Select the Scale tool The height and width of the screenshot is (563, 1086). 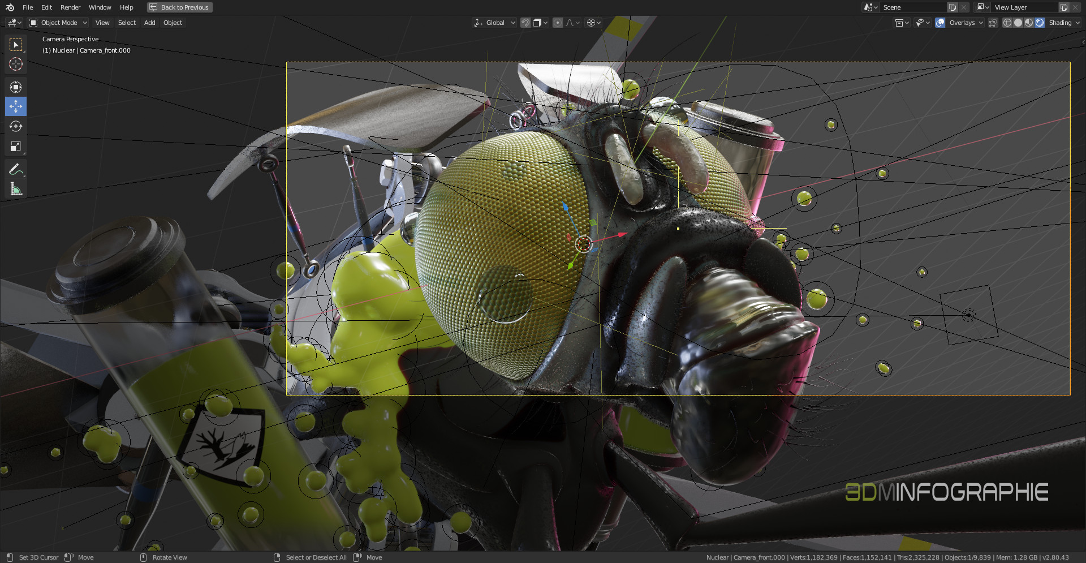(16, 146)
